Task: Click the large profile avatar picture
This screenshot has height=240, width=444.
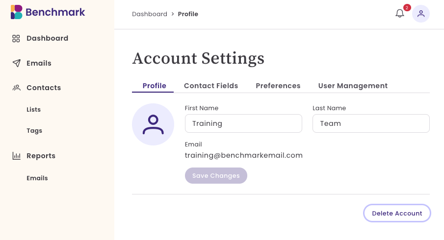Action: coord(153,124)
